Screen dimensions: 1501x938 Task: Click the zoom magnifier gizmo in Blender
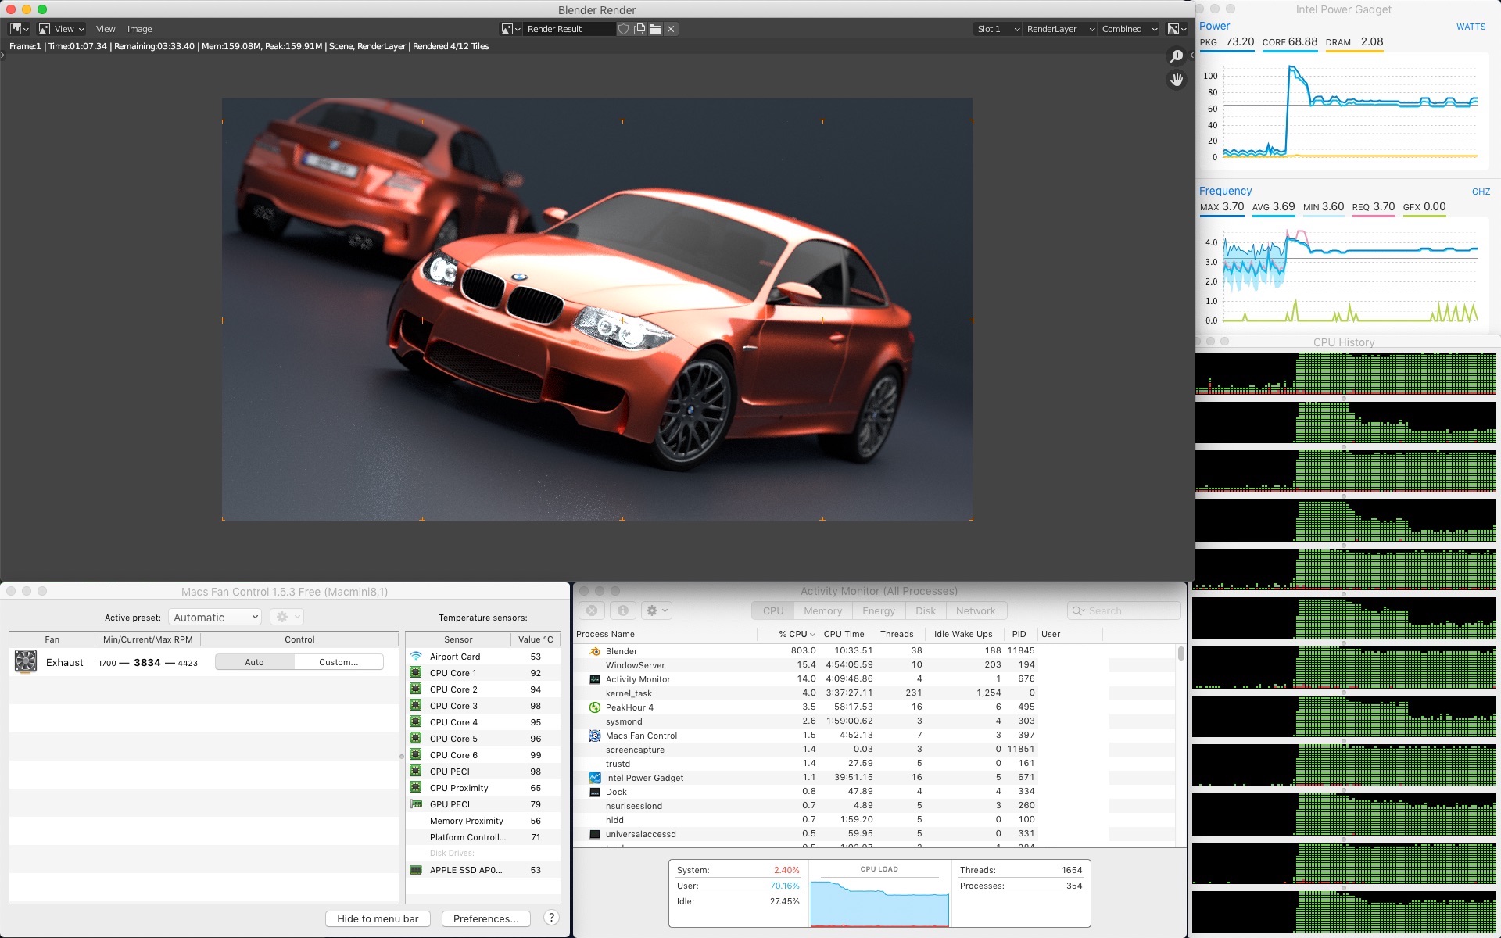pos(1176,56)
